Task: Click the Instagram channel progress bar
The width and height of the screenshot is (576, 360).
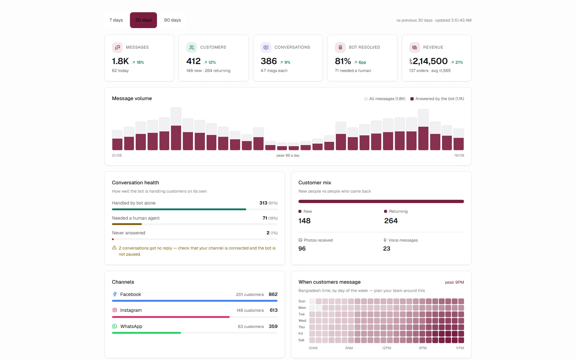Action: pyautogui.click(x=195, y=317)
